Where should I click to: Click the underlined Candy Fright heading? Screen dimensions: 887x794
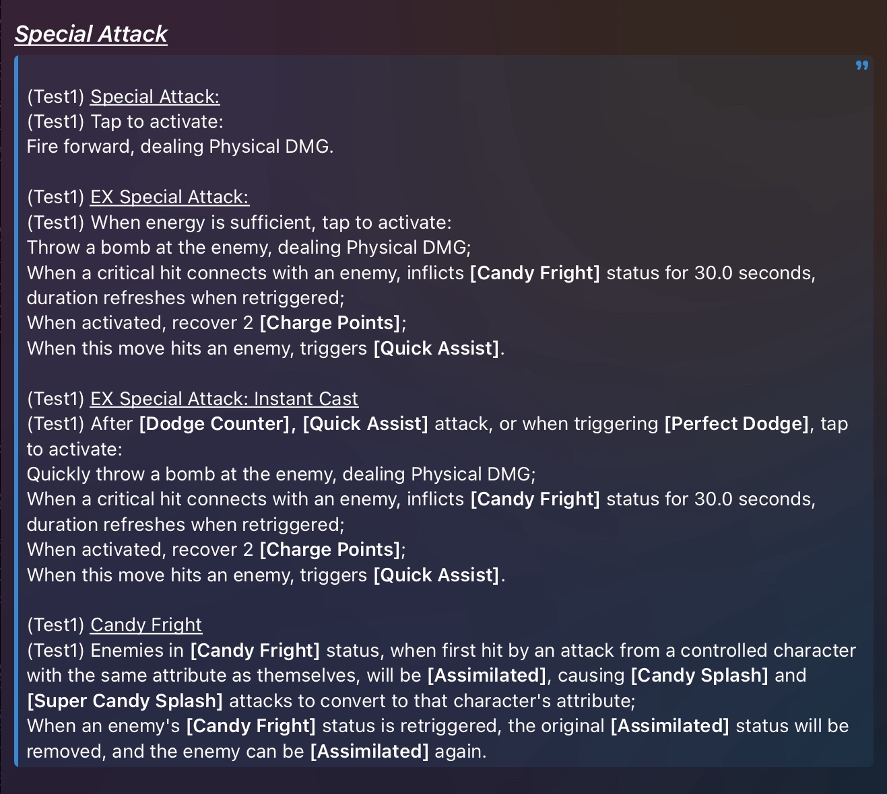146,625
